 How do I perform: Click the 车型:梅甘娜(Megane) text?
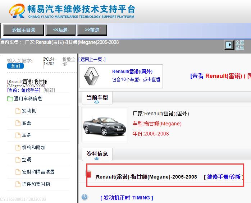(x=157, y=124)
